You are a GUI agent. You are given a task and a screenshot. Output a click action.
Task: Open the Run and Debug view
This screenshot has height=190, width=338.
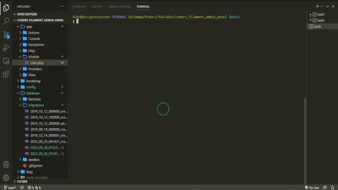pos(6,47)
